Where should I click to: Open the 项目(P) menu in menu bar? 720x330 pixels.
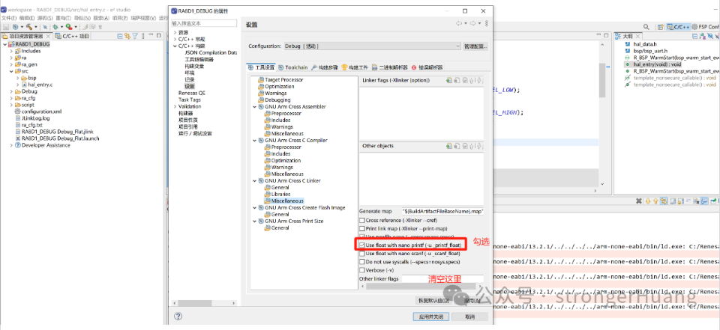pos(120,18)
